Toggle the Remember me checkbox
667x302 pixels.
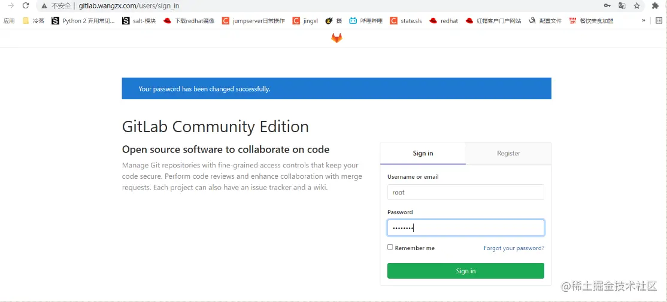point(390,247)
